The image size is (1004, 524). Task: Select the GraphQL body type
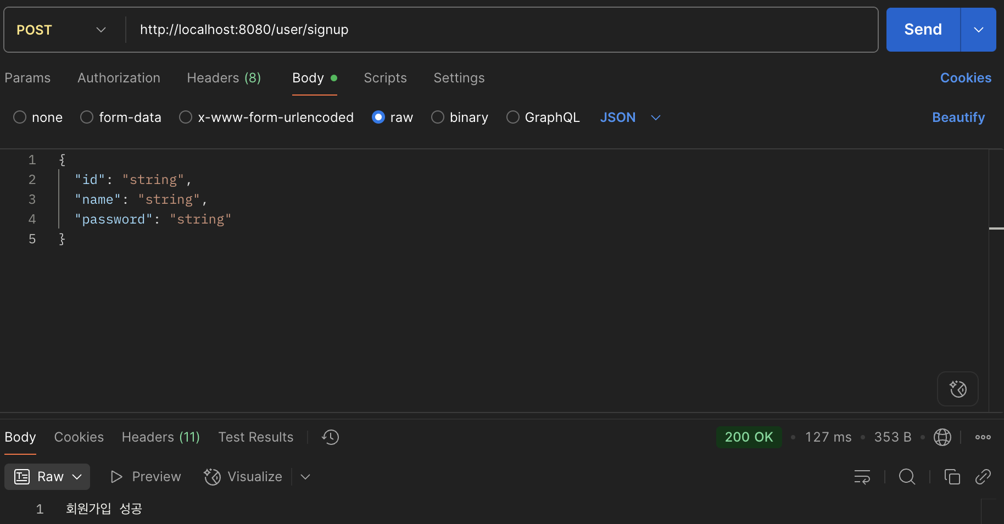tap(543, 118)
